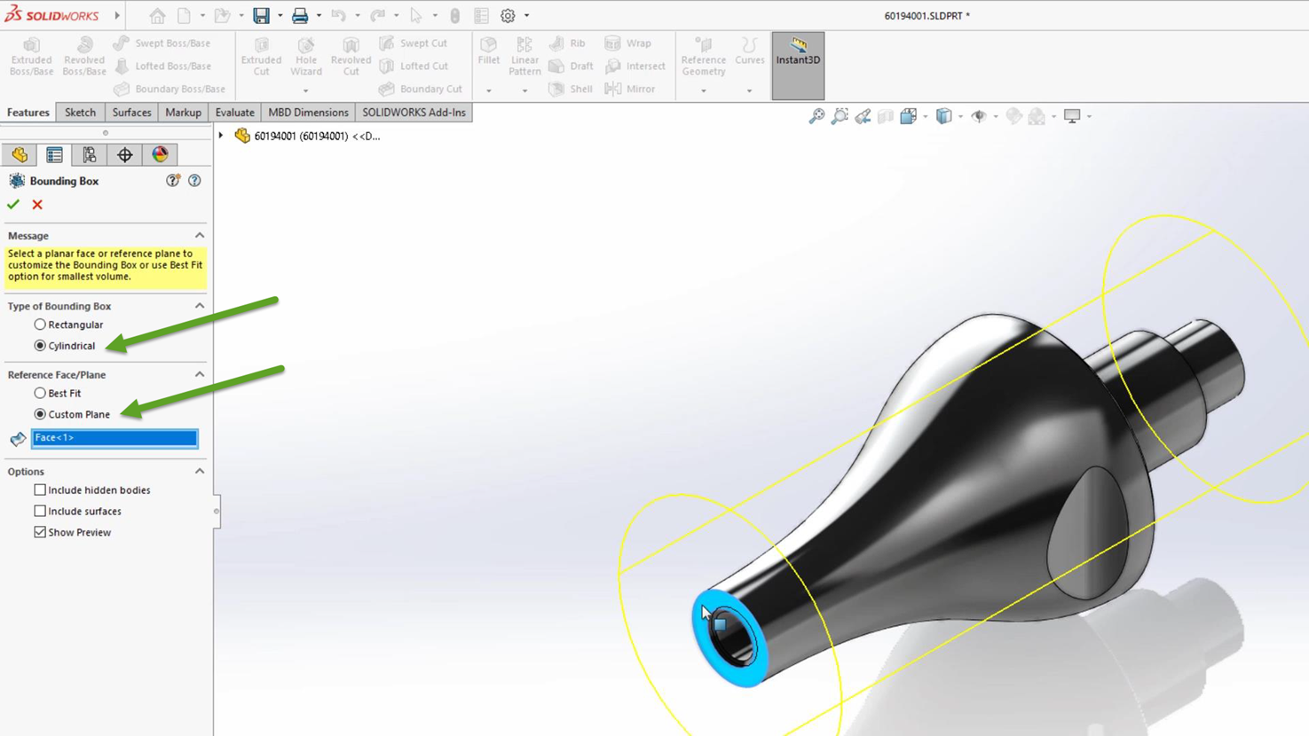Click the Save icon in title bar
The image size is (1309, 736).
click(x=261, y=15)
